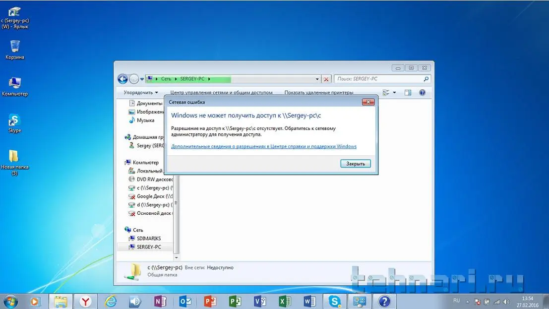
Task: Change view with the view icon
Action: 386,92
